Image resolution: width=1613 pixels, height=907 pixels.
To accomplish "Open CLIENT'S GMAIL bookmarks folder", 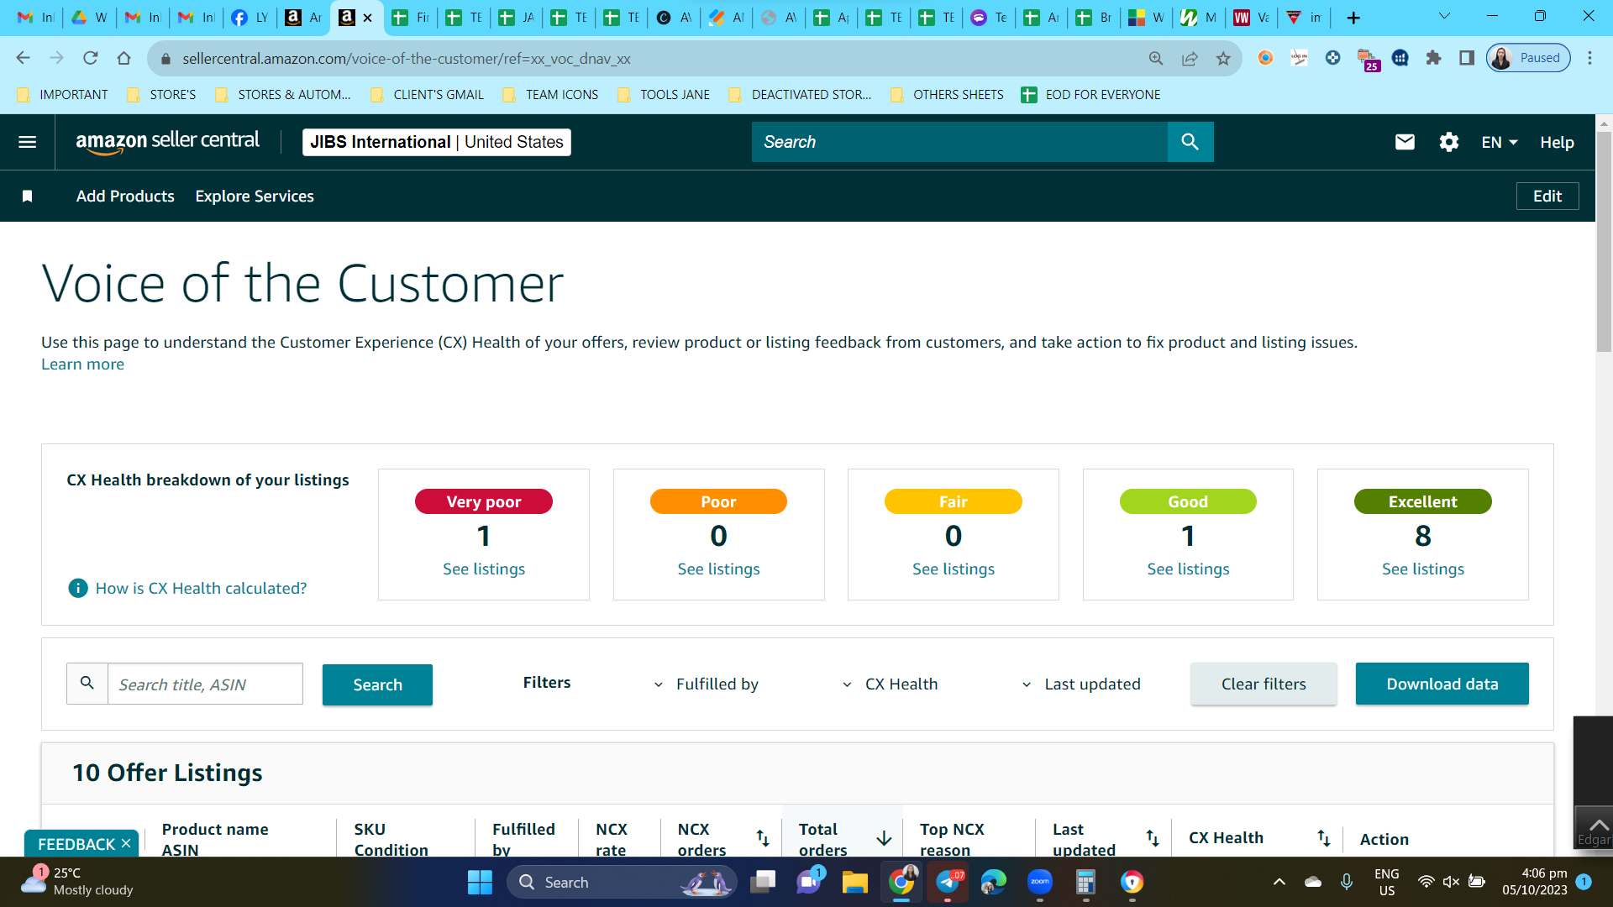I will (427, 94).
